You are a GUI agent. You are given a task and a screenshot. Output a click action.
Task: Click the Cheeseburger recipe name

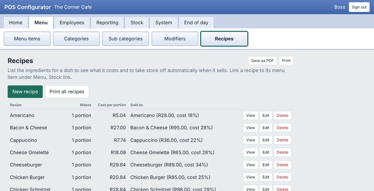click(x=26, y=165)
